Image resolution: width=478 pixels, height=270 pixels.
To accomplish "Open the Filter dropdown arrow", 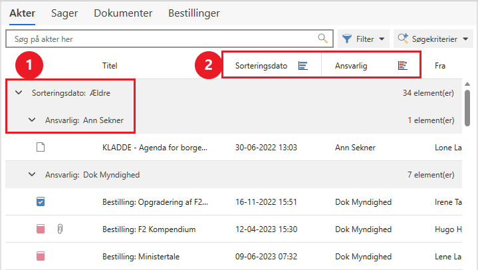I will coord(382,39).
